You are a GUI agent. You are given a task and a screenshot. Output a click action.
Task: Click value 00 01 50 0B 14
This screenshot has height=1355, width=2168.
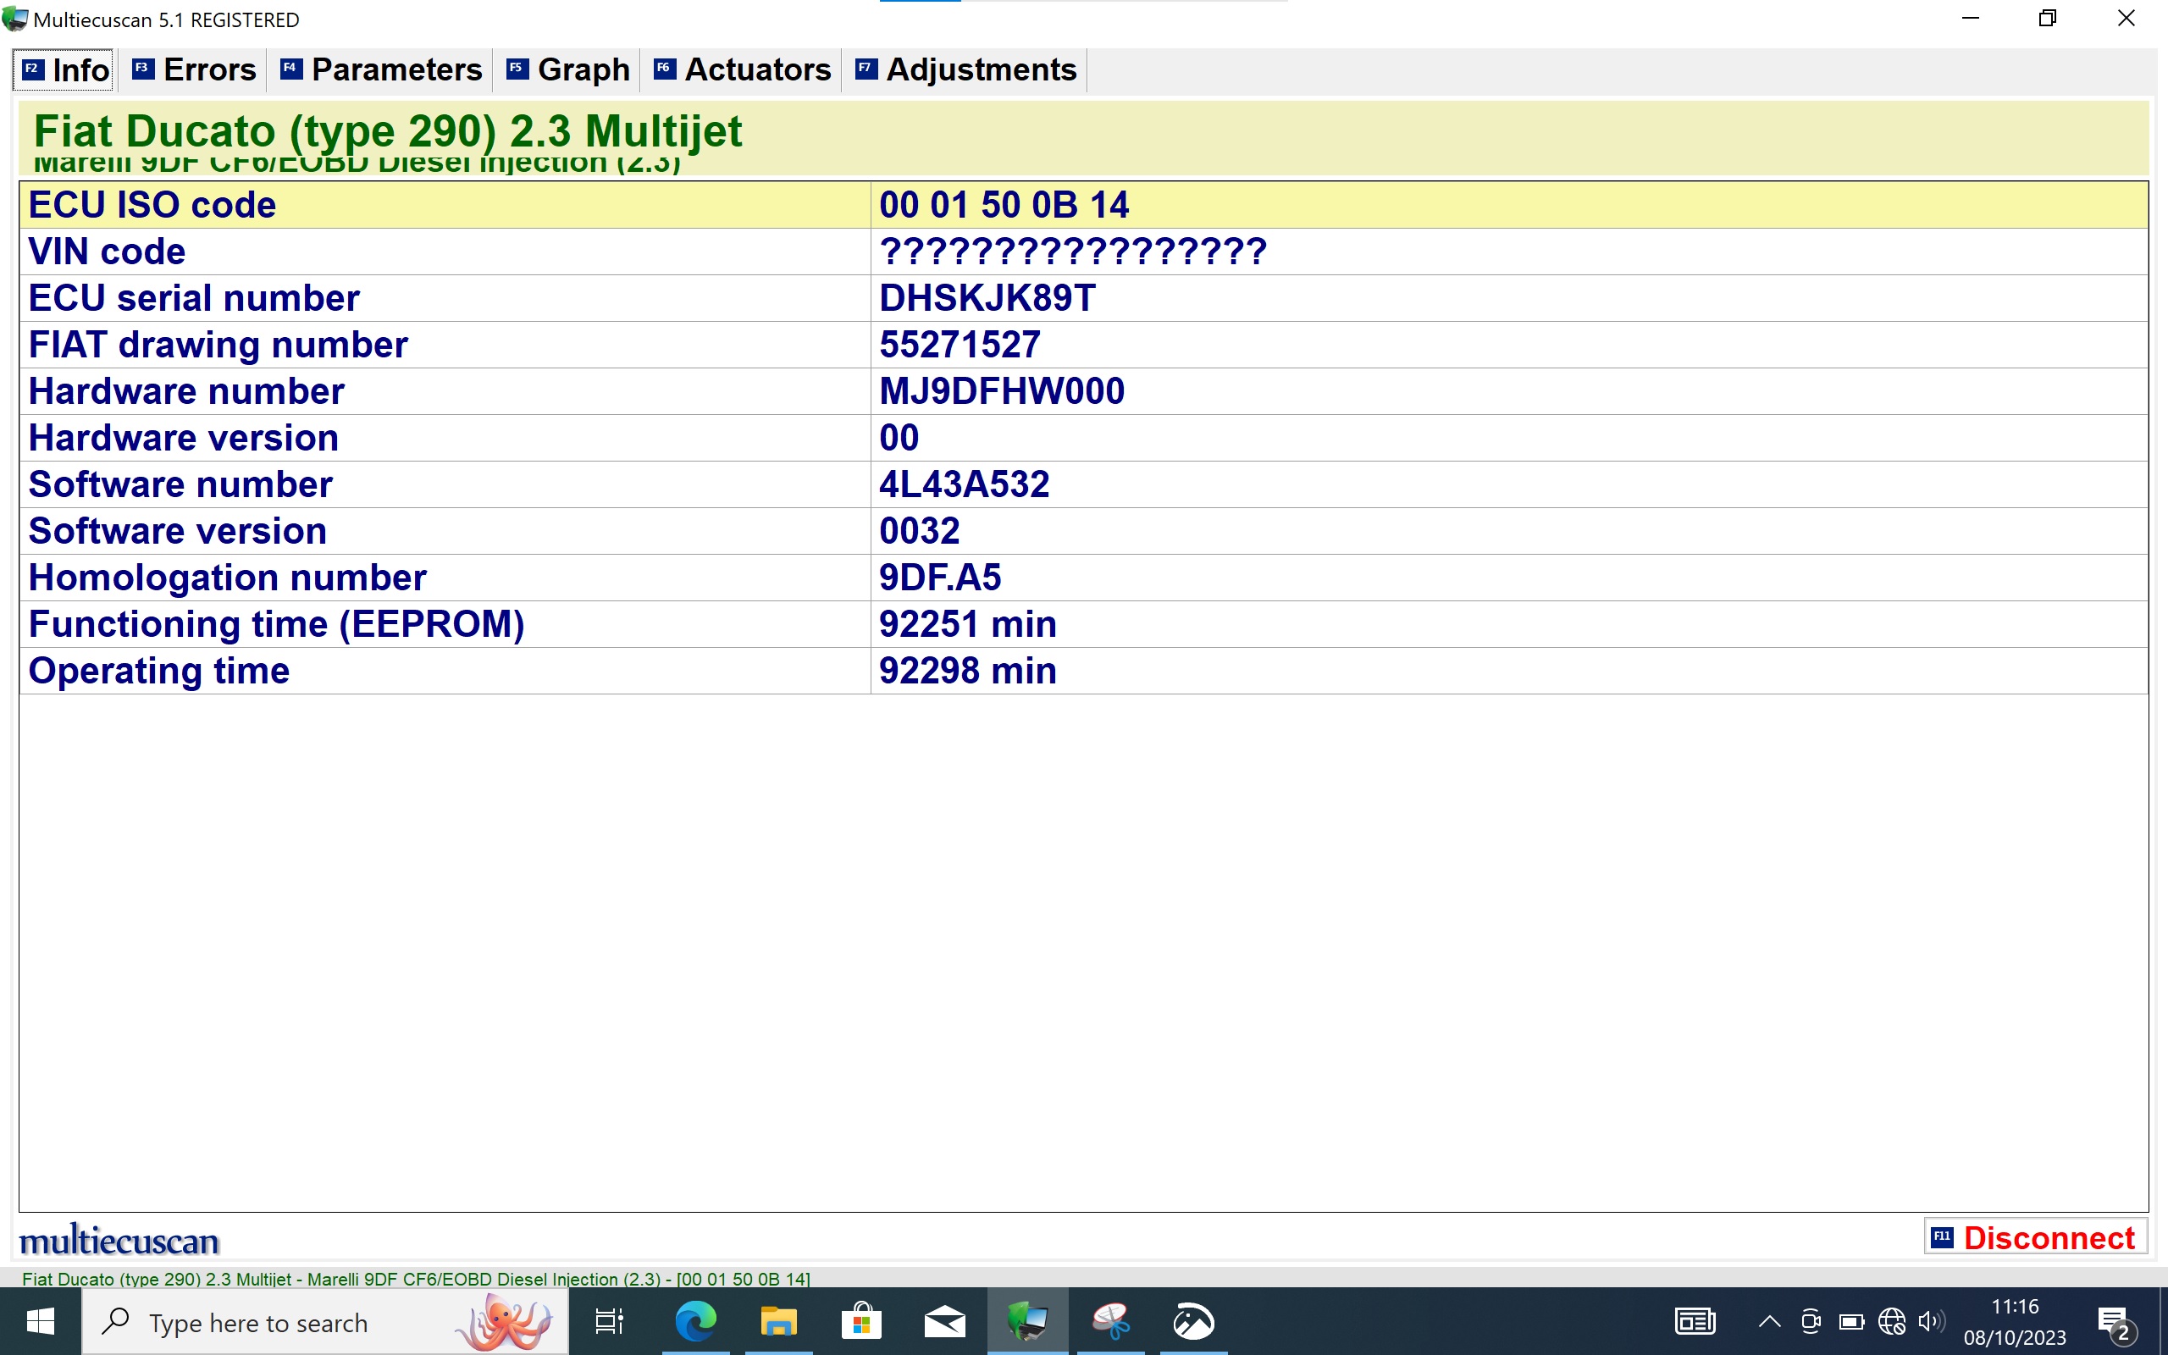(1004, 205)
